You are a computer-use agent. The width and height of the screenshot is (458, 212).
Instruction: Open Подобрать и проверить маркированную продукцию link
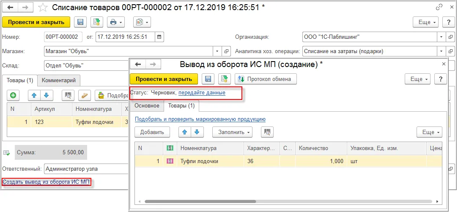pyautogui.click(x=200, y=119)
